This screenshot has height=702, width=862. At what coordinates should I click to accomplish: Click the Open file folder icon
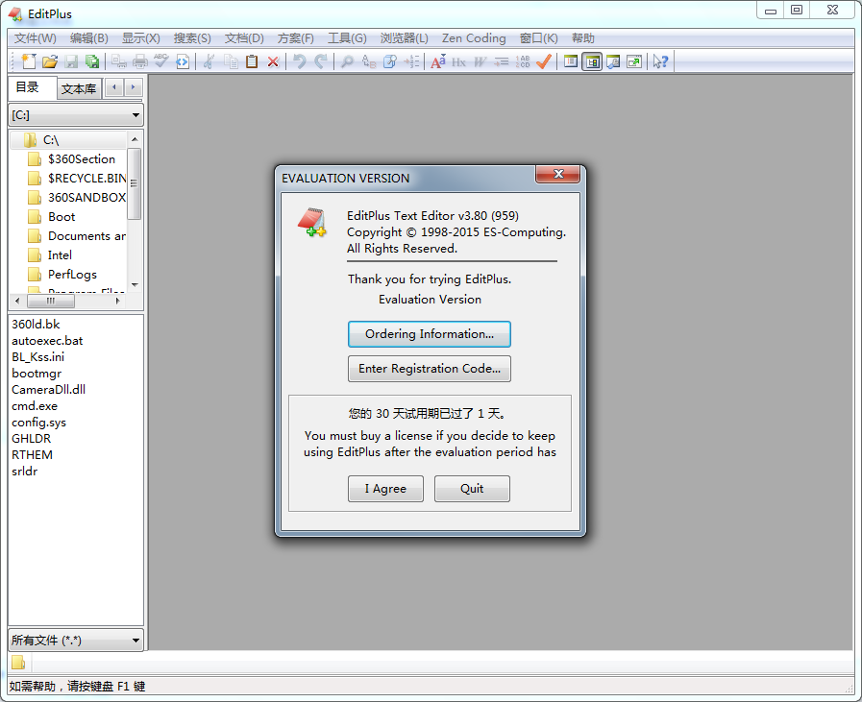tap(50, 61)
